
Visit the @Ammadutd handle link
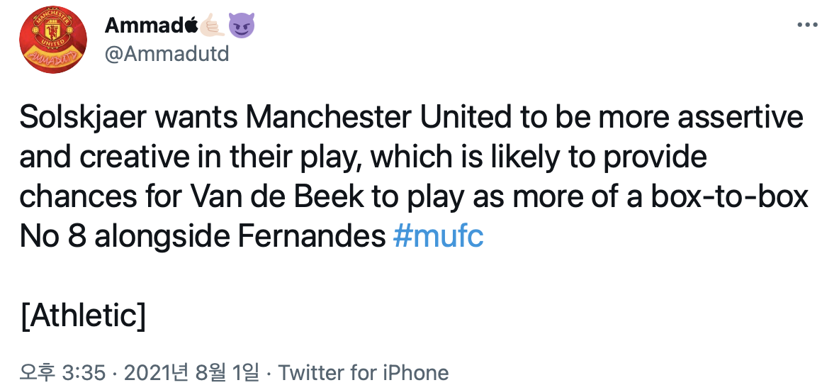coord(167,54)
